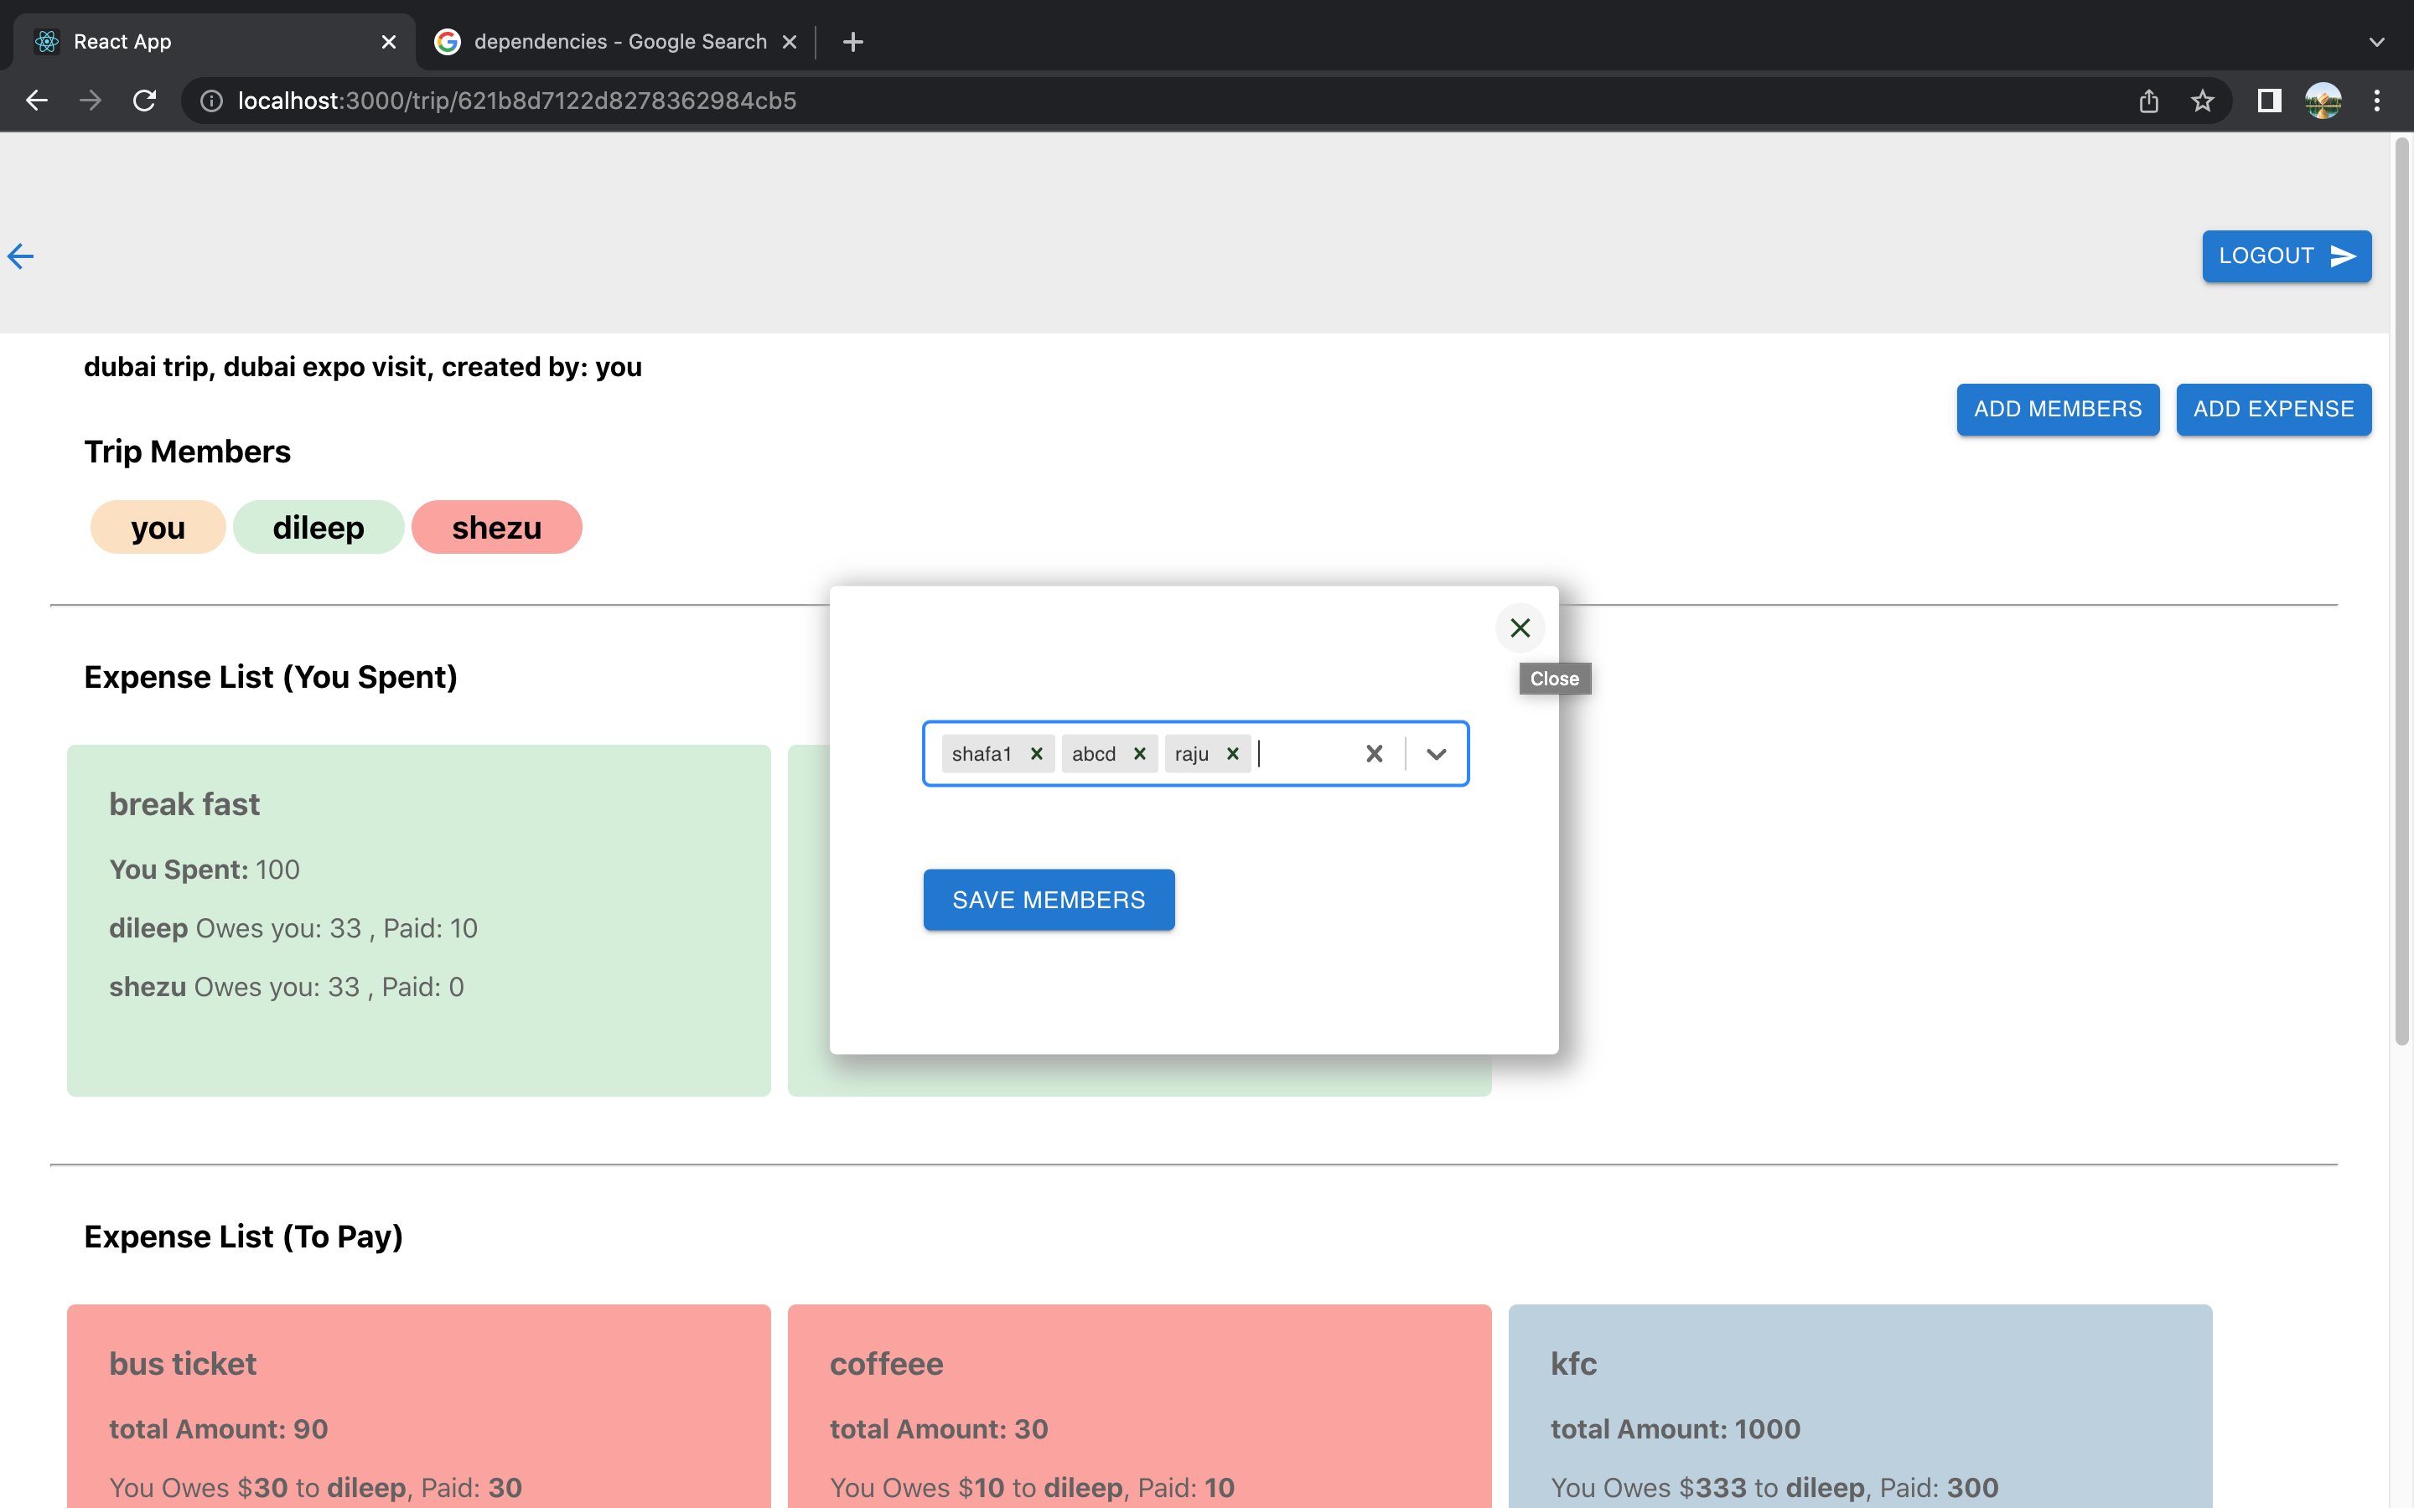Select the 'dileep' member chip
Screen dimensions: 2414x1508
319,527
